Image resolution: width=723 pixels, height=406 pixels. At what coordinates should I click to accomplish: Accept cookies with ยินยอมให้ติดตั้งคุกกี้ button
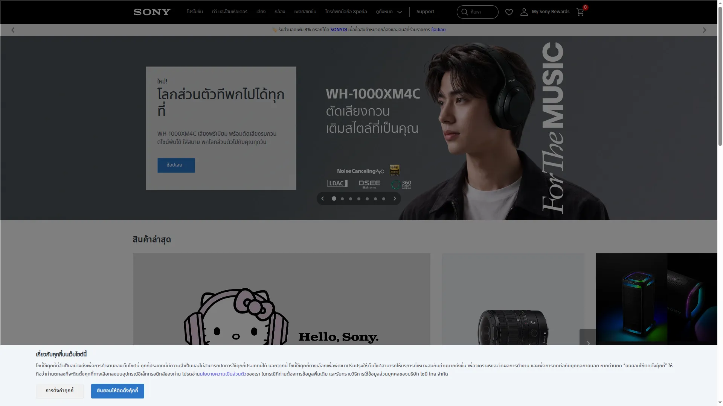117,391
